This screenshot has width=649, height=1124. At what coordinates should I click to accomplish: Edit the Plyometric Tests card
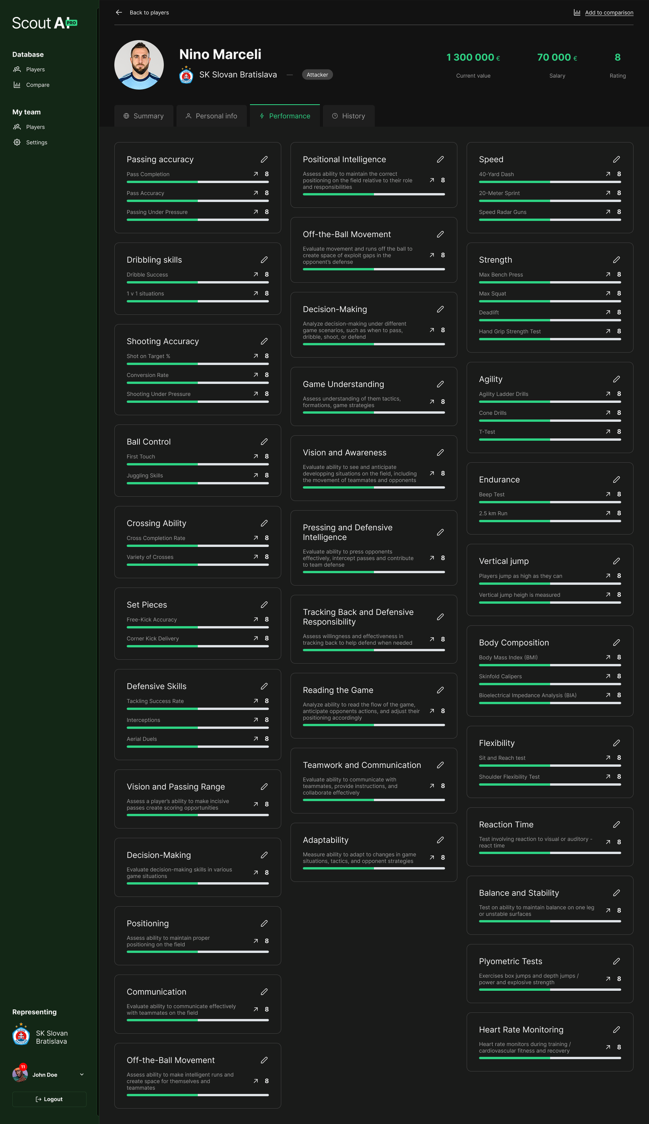(x=616, y=961)
